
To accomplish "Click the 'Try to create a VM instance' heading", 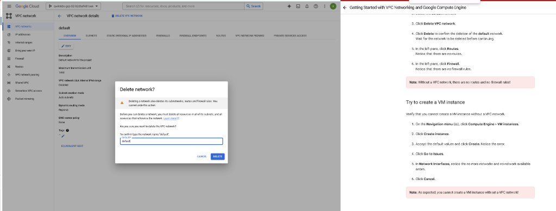I will [x=435, y=103].
